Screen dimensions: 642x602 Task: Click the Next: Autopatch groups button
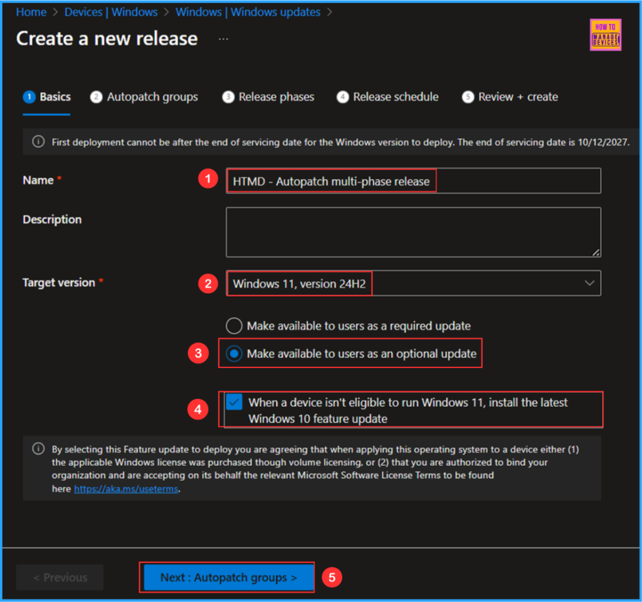pyautogui.click(x=228, y=578)
